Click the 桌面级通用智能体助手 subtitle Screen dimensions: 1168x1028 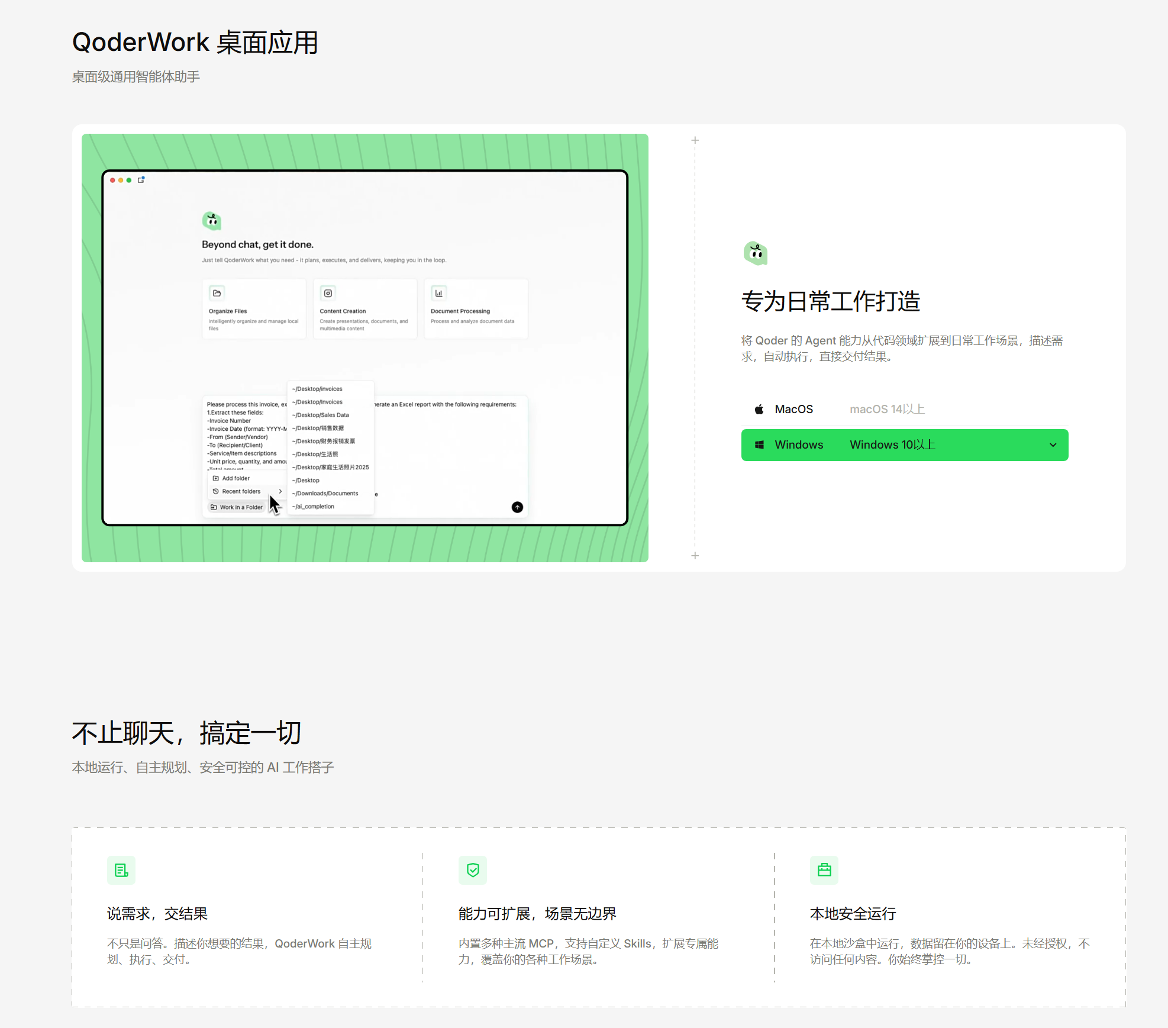coord(136,77)
